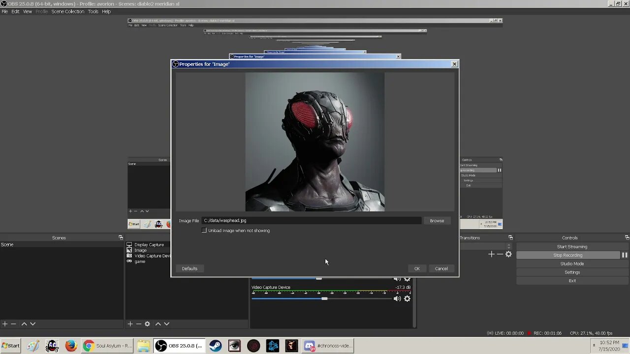Open OBS Settings from Controls
The height and width of the screenshot is (354, 630).
pyautogui.click(x=572, y=272)
